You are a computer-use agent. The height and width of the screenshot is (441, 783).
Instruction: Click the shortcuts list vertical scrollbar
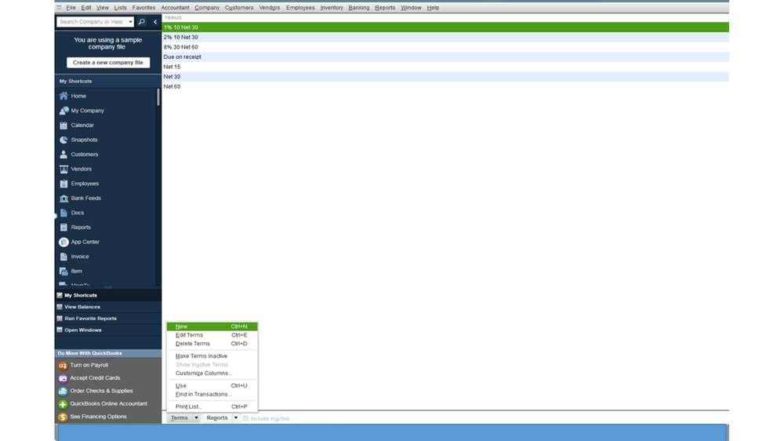tap(158, 97)
